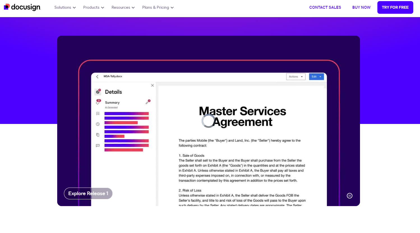420x233 pixels.
Task: Open the clock history icon
Action: click(98, 124)
